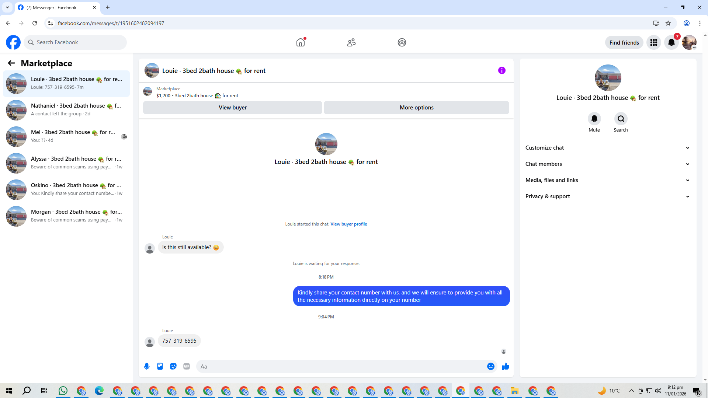The width and height of the screenshot is (708, 398).
Task: Open the Windows Start menu
Action: click(x=9, y=391)
